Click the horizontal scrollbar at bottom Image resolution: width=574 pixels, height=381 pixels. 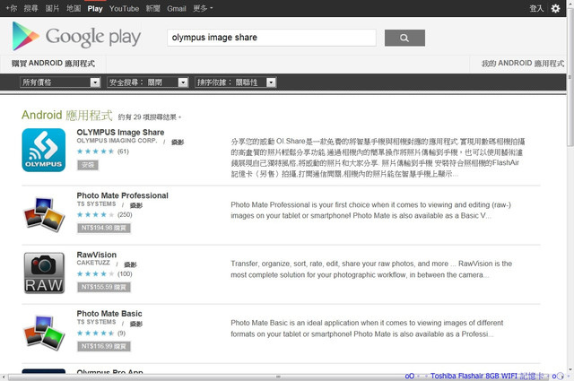point(278,377)
